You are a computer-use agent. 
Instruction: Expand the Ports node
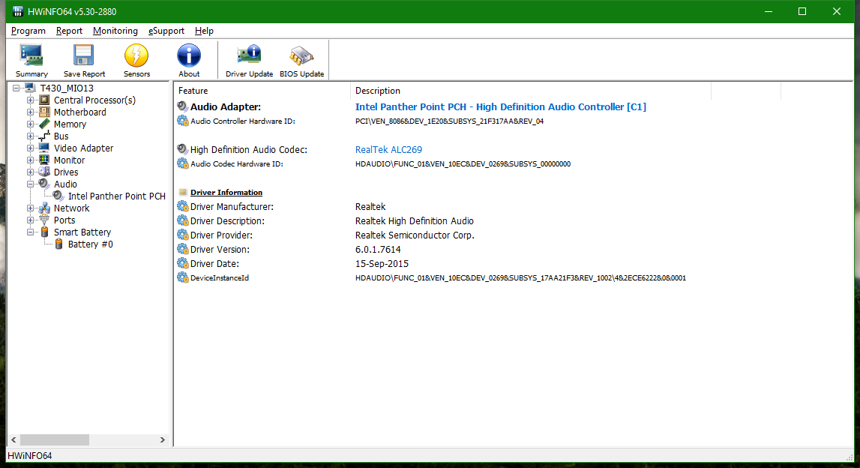click(31, 220)
